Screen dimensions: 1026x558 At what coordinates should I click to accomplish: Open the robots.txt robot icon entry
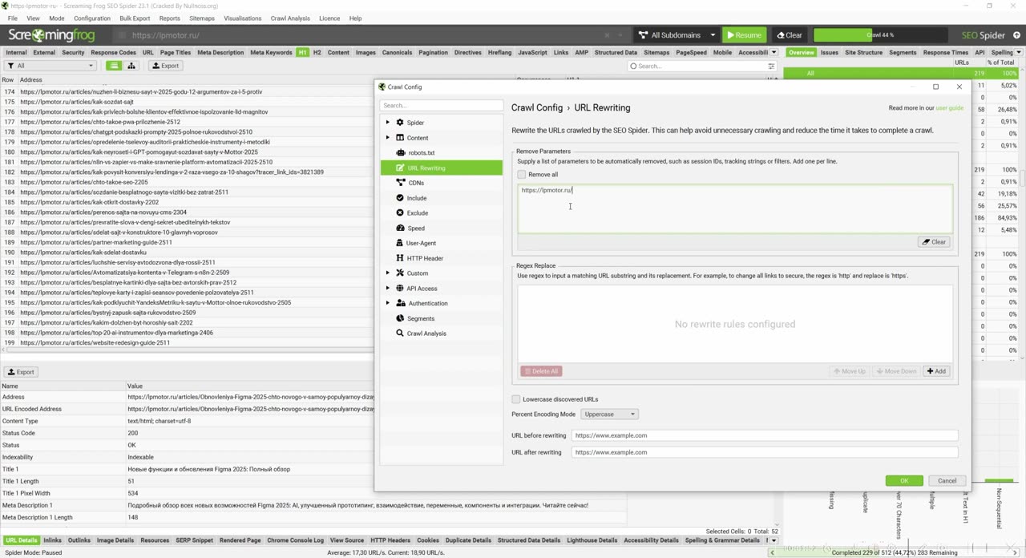coord(400,152)
